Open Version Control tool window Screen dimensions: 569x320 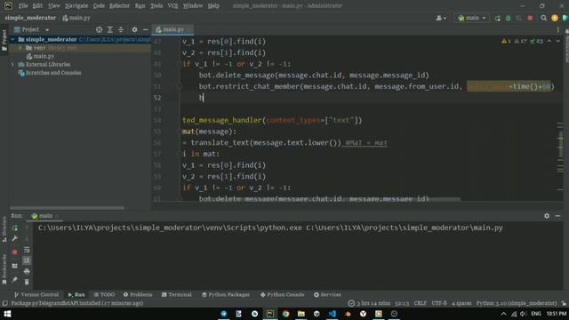point(36,294)
